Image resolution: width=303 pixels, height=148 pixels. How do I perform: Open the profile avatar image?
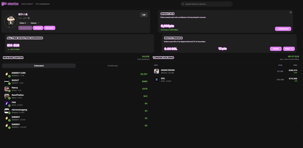point(10,21)
